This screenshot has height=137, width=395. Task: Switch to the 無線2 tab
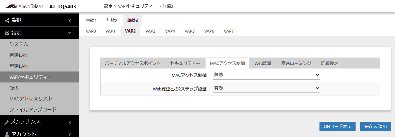[112, 21]
